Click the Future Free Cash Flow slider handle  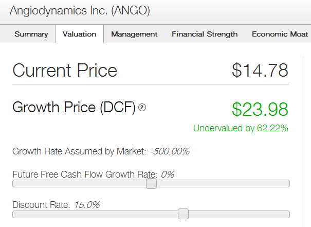(151, 184)
